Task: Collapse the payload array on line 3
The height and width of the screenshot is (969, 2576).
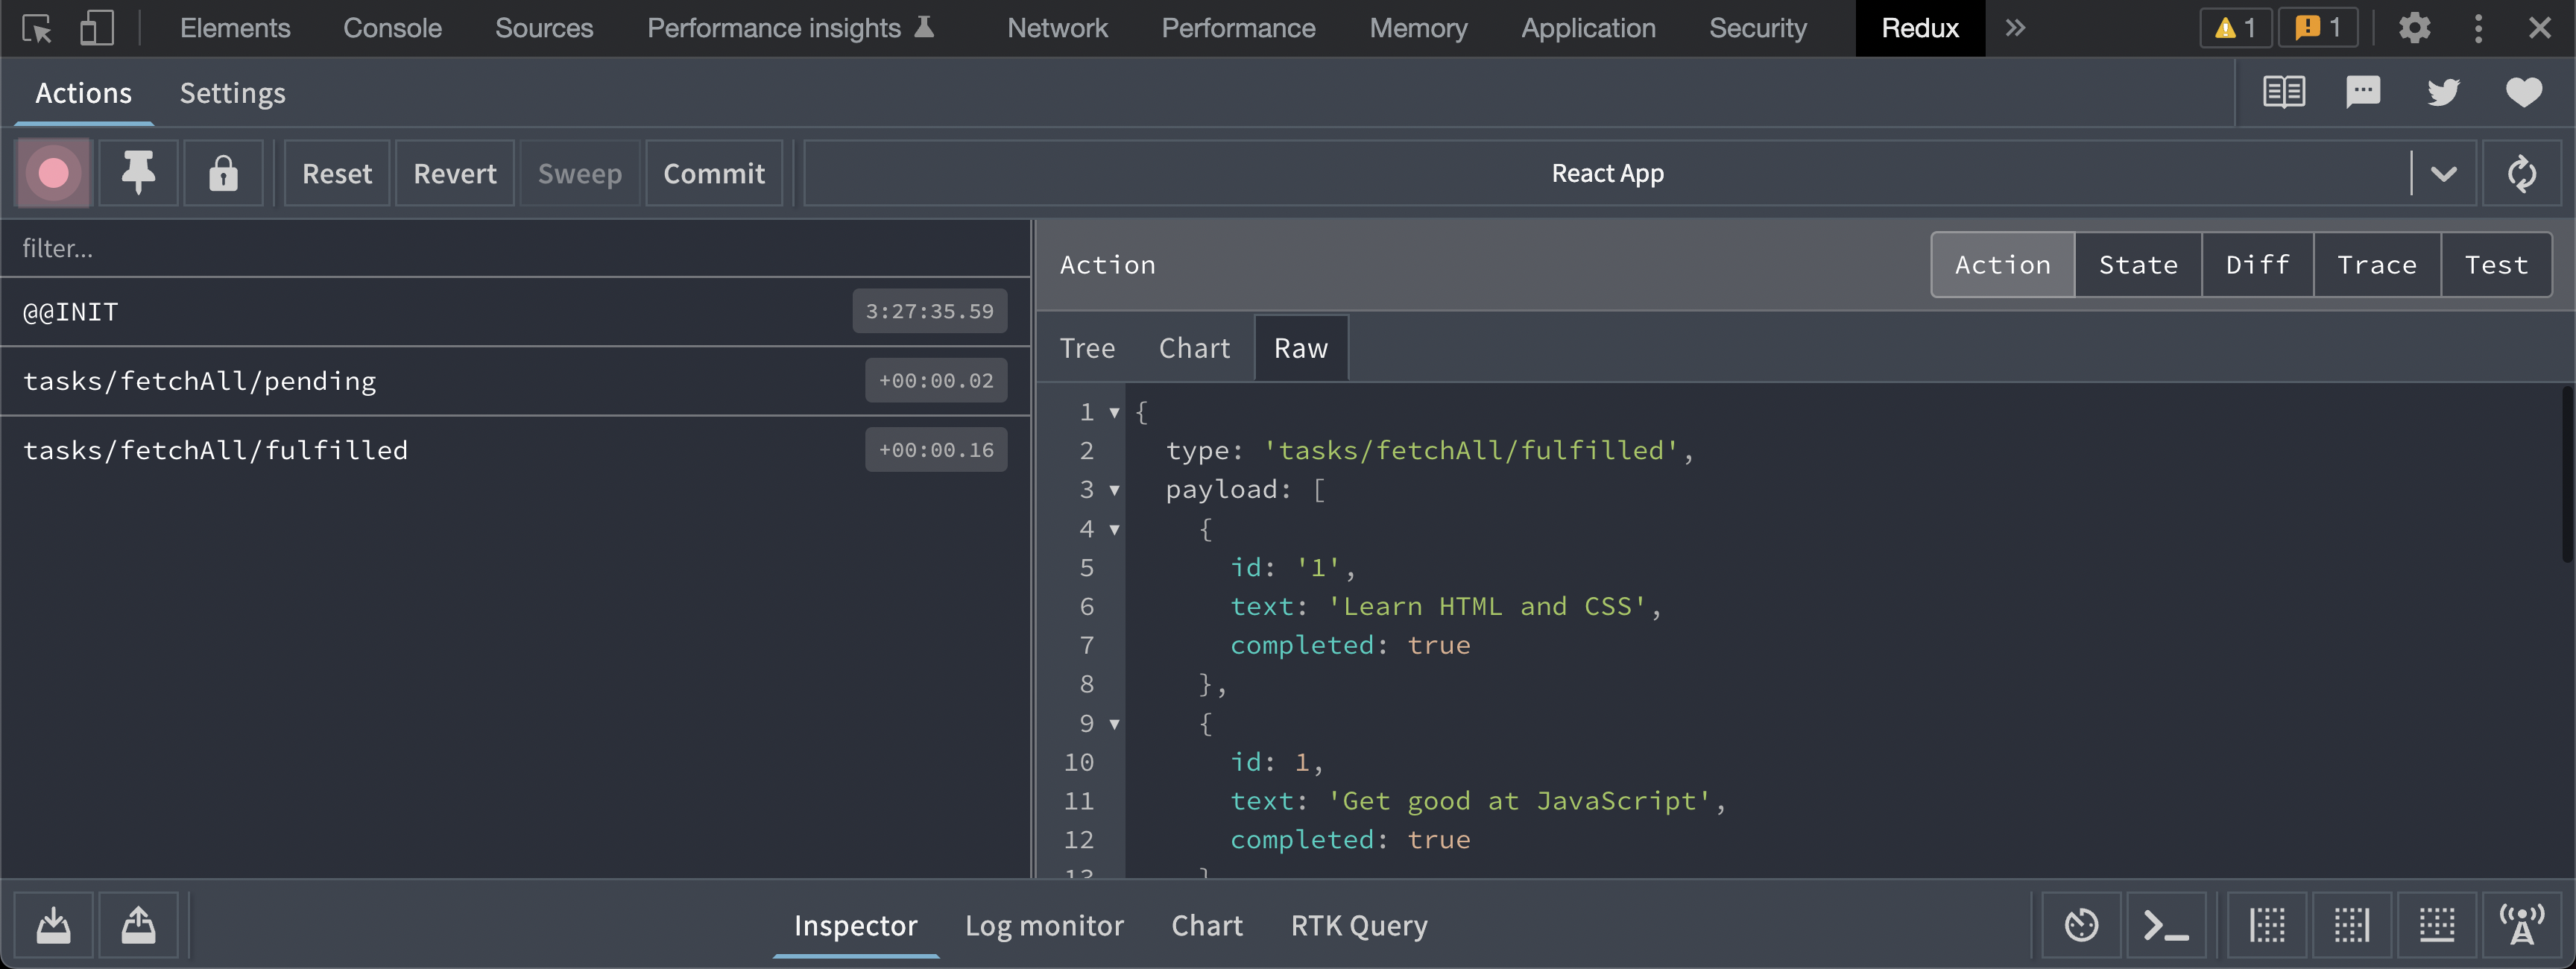Action: click(1114, 490)
